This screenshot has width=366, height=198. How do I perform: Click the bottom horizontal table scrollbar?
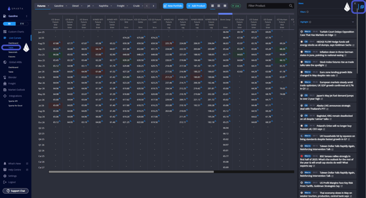(131, 172)
